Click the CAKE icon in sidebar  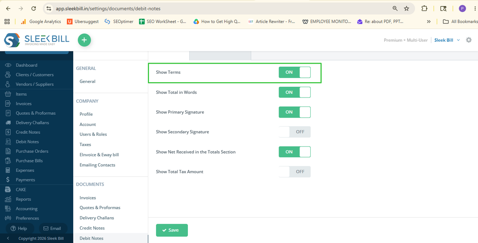tap(8, 189)
